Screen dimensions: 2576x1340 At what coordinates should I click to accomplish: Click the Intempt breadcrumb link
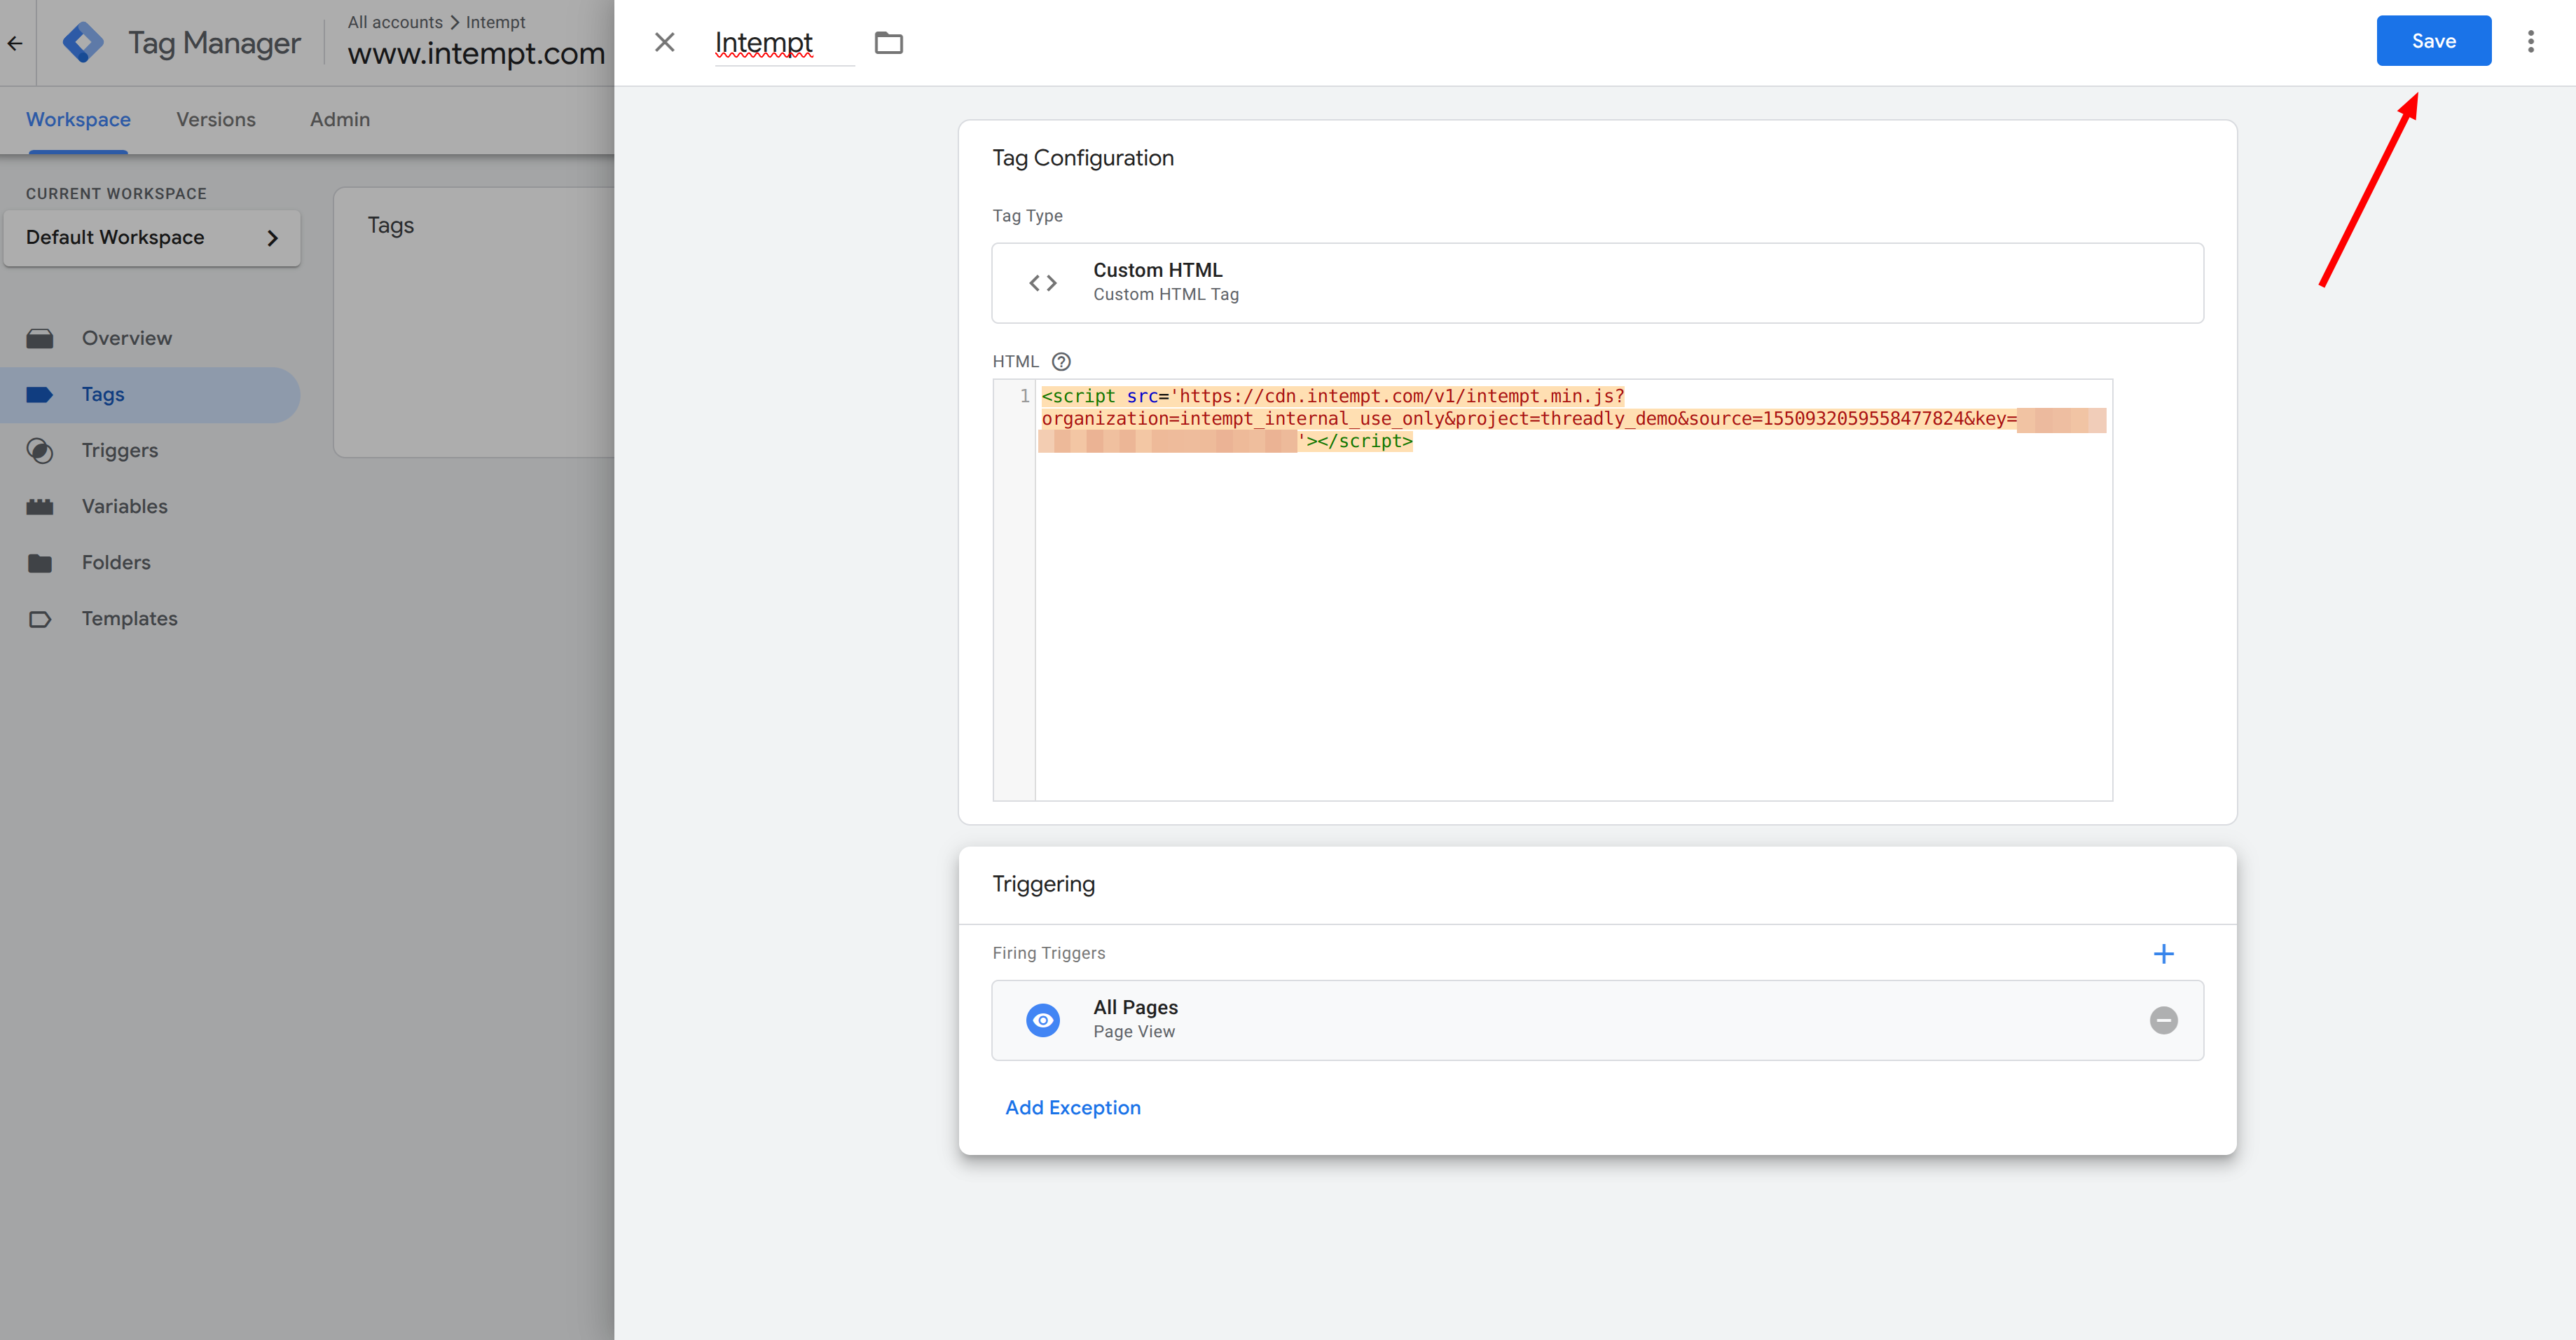pos(495,22)
